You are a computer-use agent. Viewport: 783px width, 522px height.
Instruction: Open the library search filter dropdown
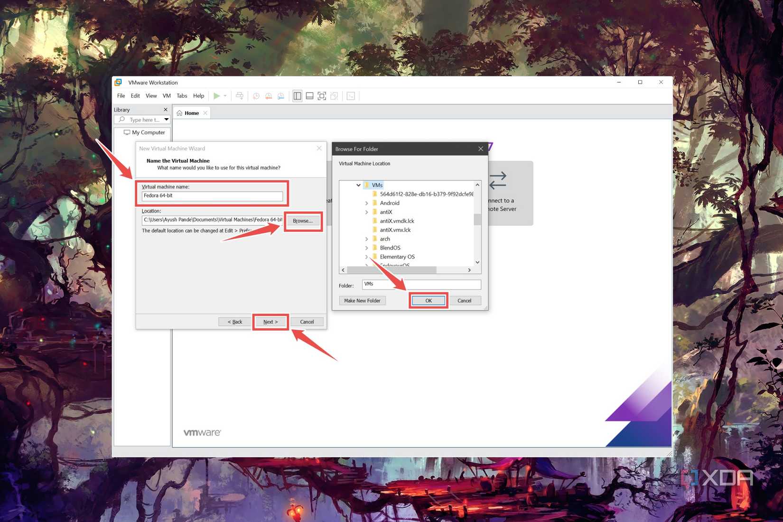[x=166, y=120]
